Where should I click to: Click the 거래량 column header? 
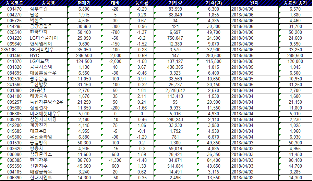coord(175,3)
